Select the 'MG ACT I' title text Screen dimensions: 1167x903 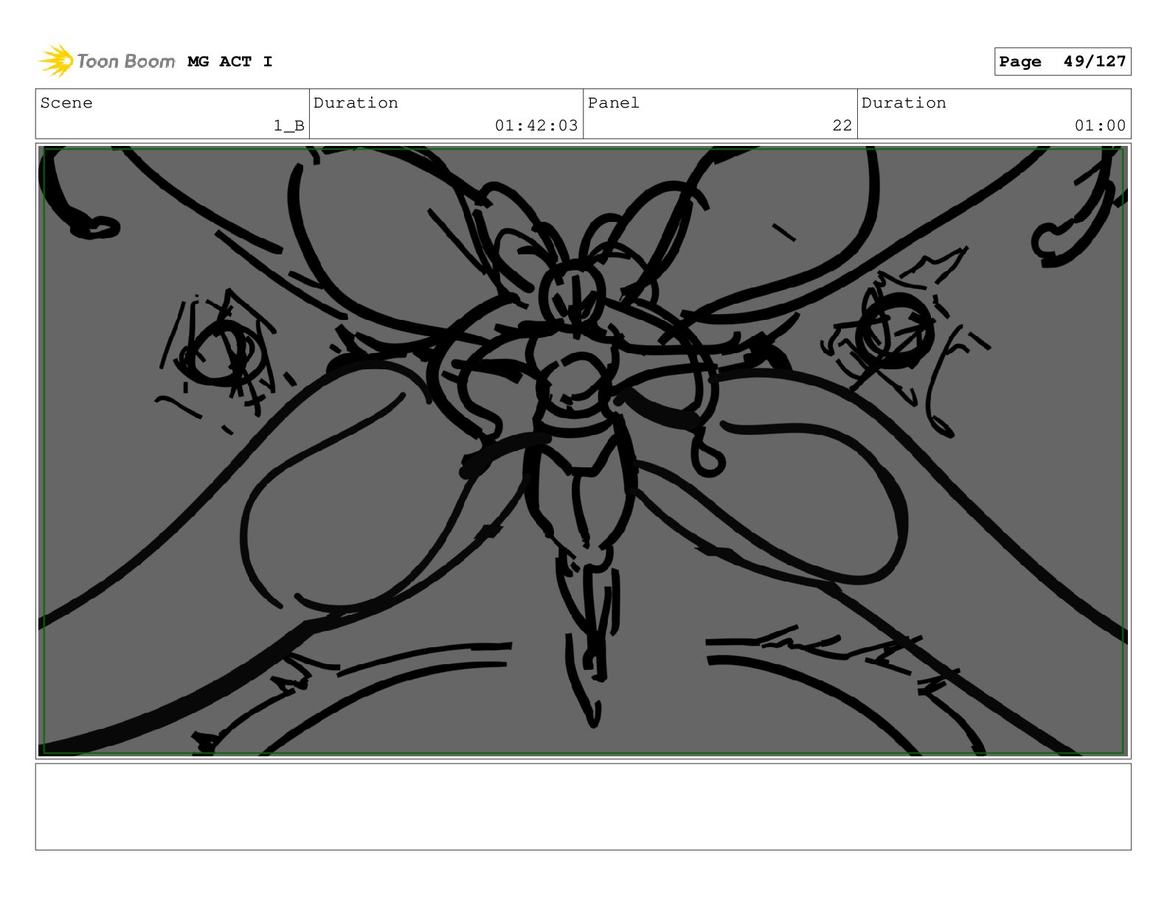click(x=230, y=62)
